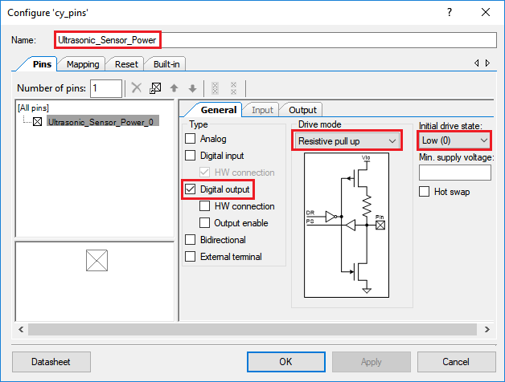The height and width of the screenshot is (382, 505).
Task: Select the [All pins] tree node
Action: click(x=34, y=108)
